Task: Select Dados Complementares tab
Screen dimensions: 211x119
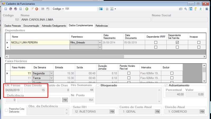Action: [81, 25]
